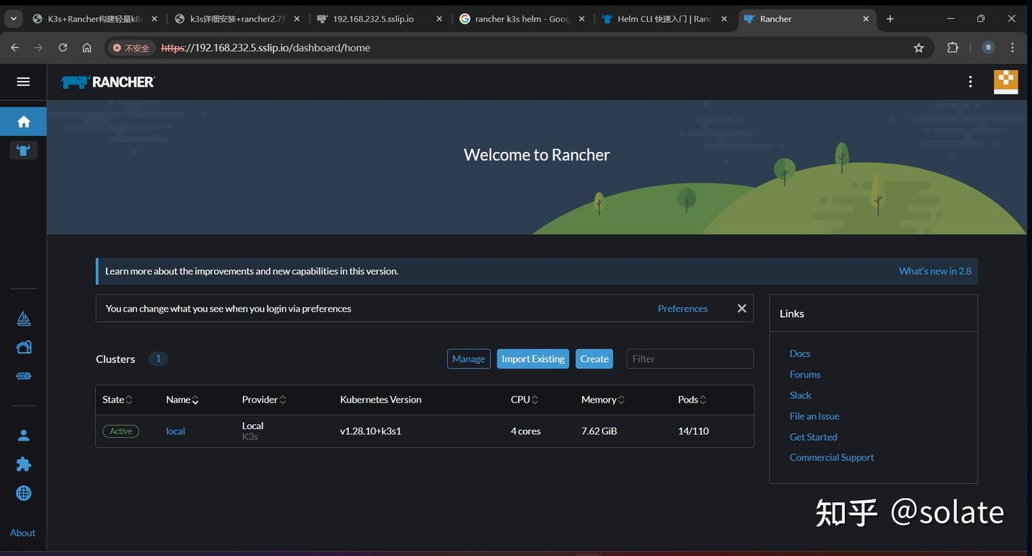Open Virtualization Management icon in sidebar
The image size is (1032, 556).
point(24,376)
